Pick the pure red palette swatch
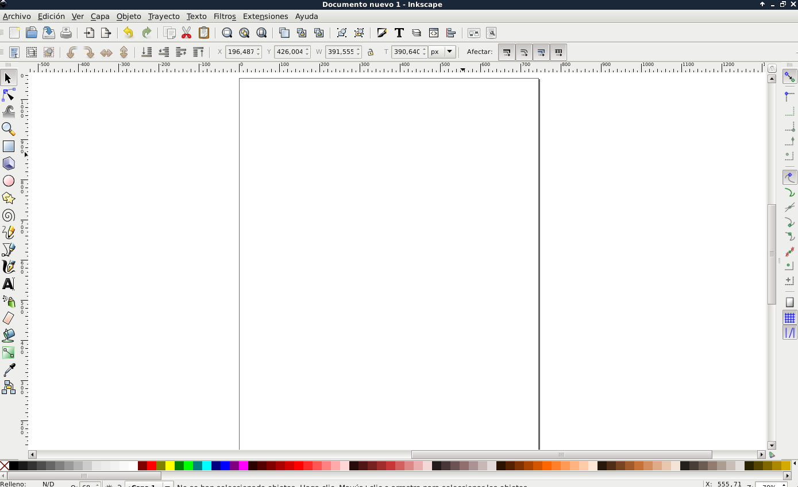The height and width of the screenshot is (487, 798). (x=152, y=466)
